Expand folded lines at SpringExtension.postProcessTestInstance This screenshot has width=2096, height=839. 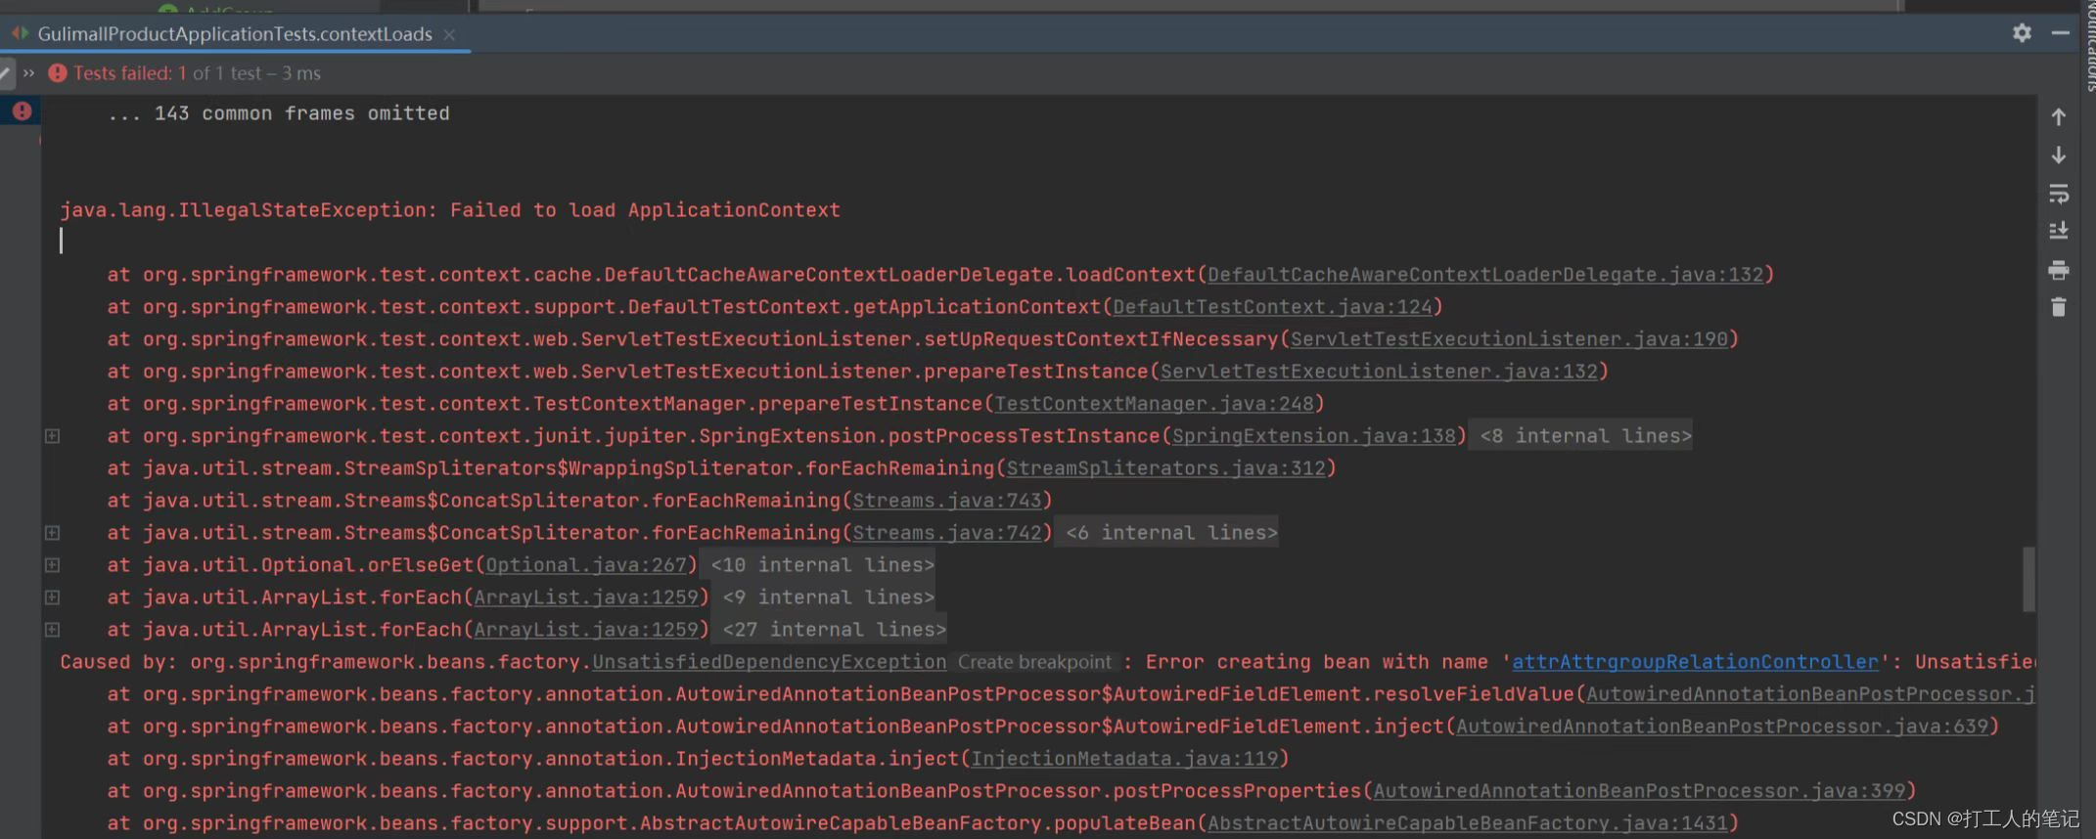coord(53,436)
